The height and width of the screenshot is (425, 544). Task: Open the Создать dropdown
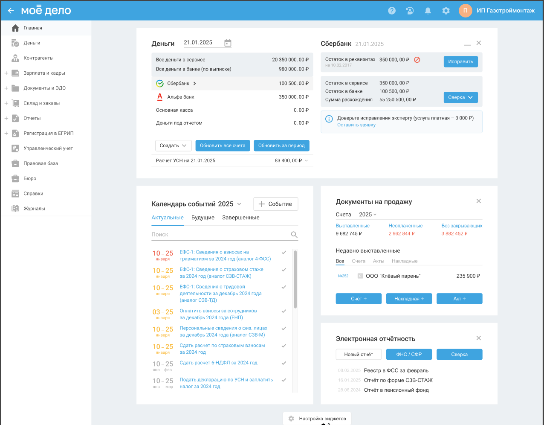pyautogui.click(x=173, y=146)
